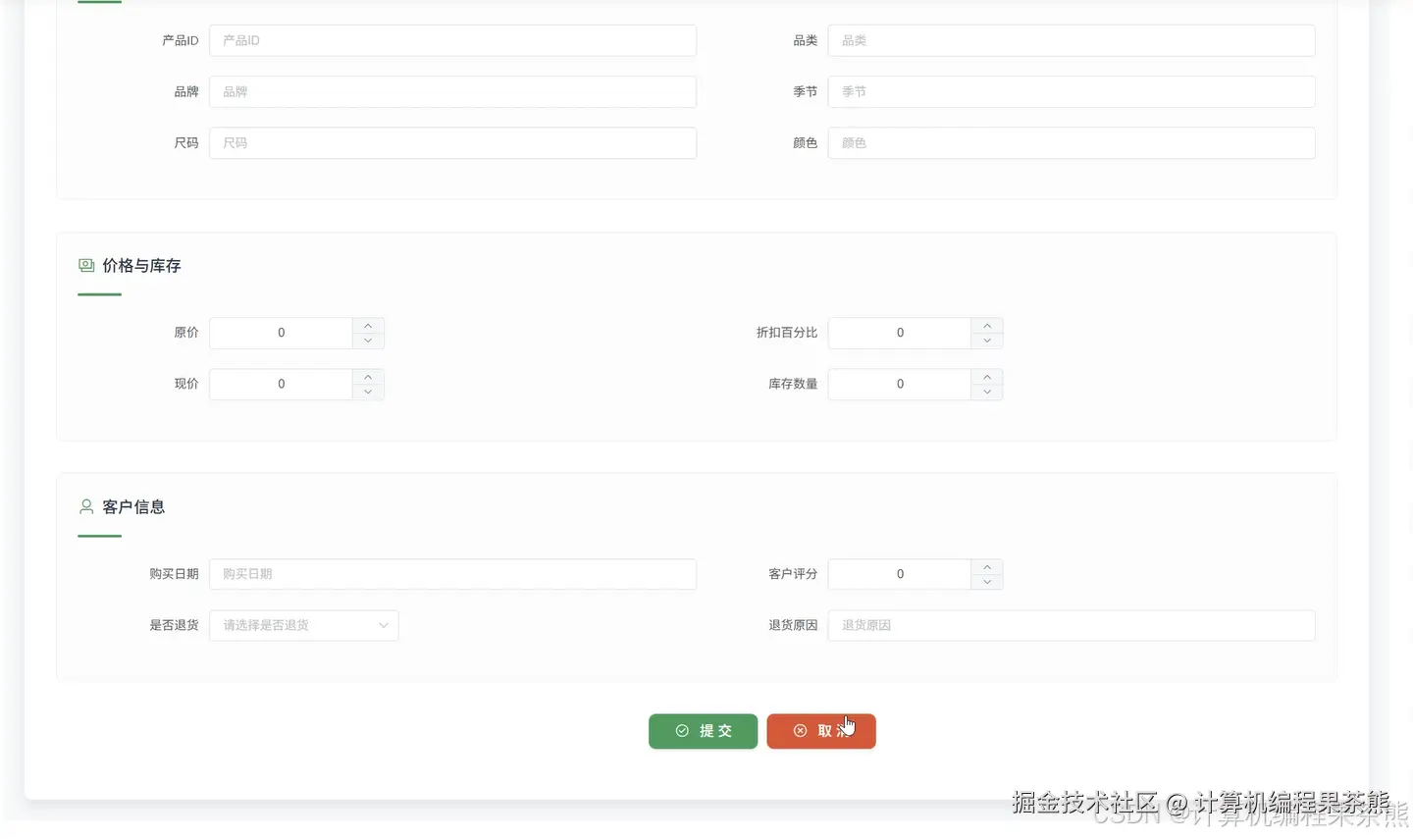Image resolution: width=1413 pixels, height=839 pixels.
Task: Click inside the 产品ID input field
Action: [452, 40]
